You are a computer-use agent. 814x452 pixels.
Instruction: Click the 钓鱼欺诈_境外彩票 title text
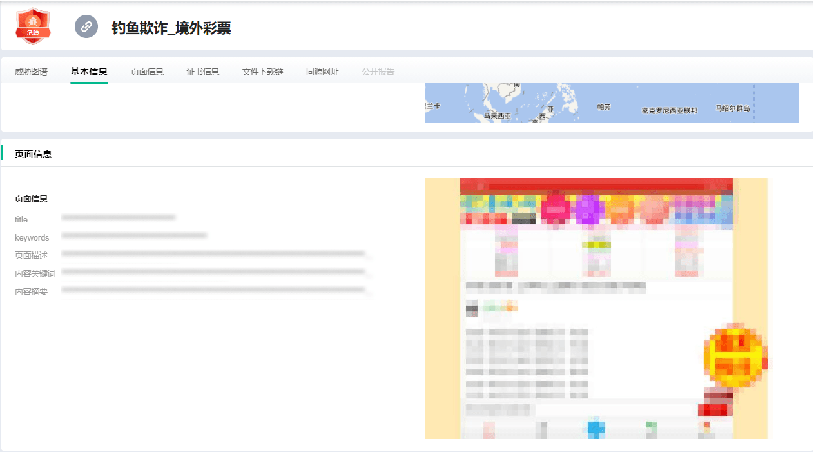(171, 28)
